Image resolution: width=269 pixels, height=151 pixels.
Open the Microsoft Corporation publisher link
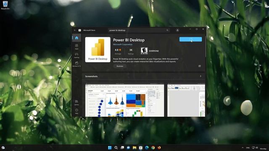(123, 44)
